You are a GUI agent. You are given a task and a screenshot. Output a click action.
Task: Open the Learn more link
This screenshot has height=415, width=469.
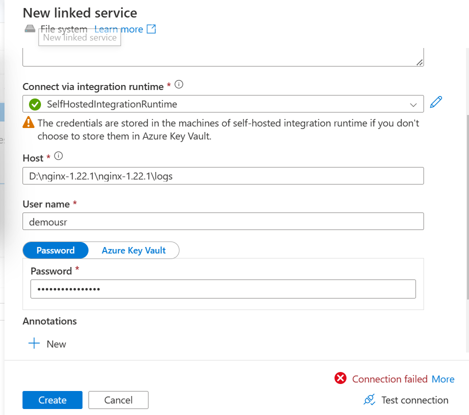coord(118,29)
